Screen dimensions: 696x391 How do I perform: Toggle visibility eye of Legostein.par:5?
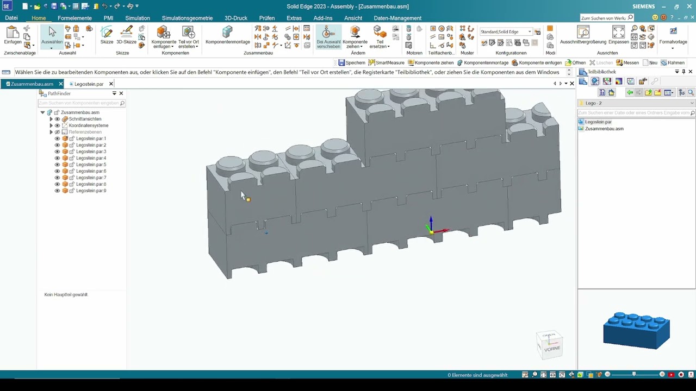[57, 165]
